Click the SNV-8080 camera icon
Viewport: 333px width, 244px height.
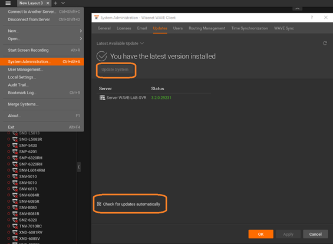15,207
